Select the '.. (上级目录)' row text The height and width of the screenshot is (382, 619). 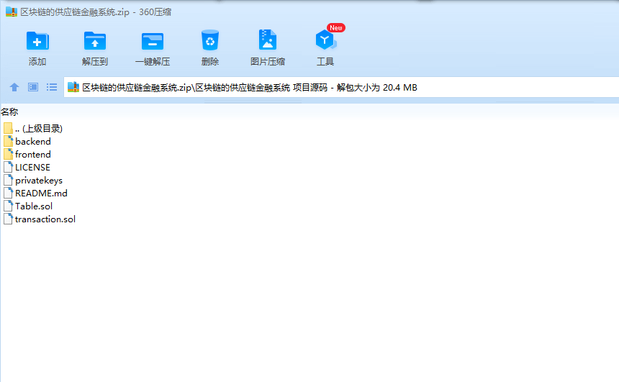click(39, 129)
